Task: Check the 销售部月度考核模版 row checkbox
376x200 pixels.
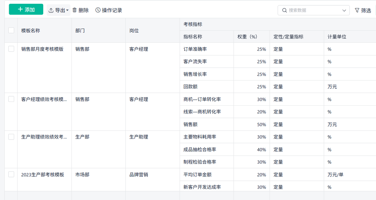Action: click(x=11, y=49)
